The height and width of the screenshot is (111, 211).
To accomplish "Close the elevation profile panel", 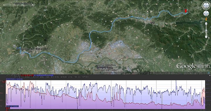I will [210, 75].
